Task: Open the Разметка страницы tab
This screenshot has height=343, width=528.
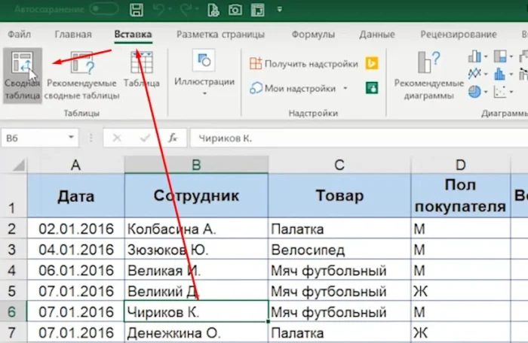Action: [x=220, y=35]
